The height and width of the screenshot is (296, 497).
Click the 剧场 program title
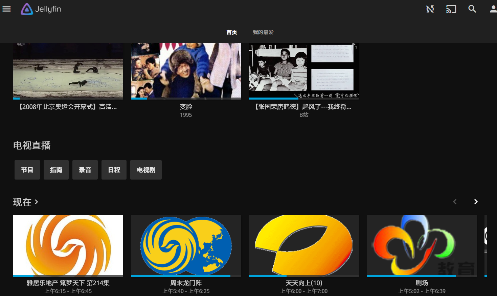pos(422,283)
